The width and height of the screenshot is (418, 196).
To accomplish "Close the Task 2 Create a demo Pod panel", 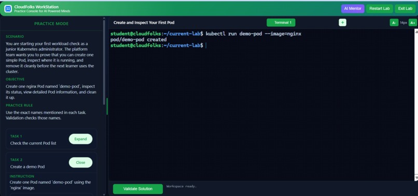I will point(80,162).
